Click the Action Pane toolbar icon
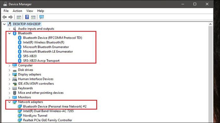220x123 pixels. pyautogui.click(x=33, y=17)
